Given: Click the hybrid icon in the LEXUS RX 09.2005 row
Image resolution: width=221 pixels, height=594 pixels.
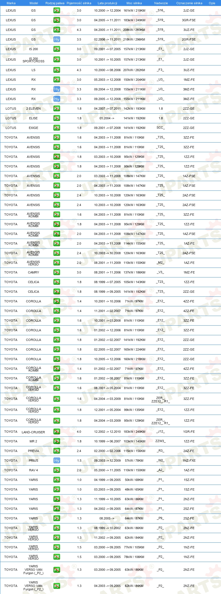Looking at the screenshot, I should [x=57, y=99].
